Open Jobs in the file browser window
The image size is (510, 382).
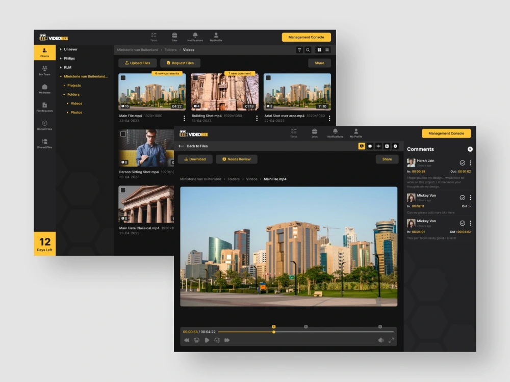[x=174, y=37]
